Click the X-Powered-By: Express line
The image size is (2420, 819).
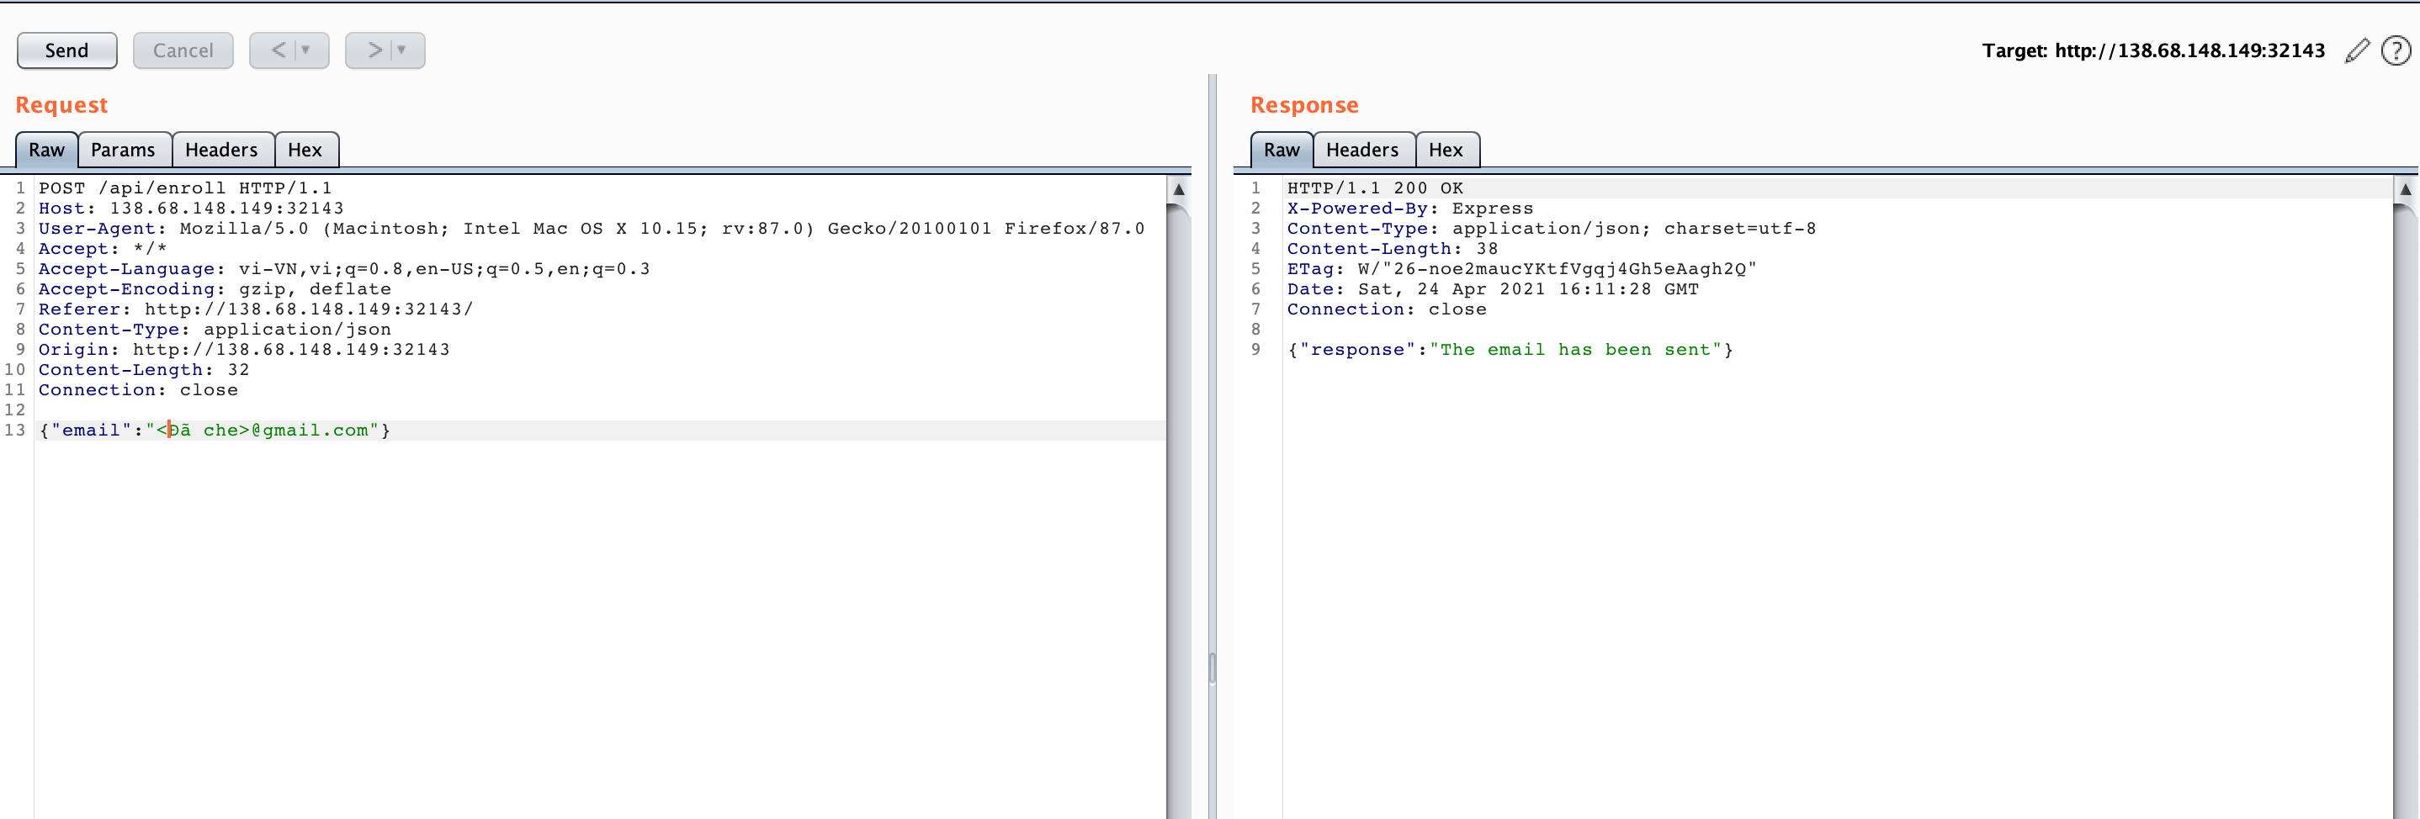(1410, 209)
